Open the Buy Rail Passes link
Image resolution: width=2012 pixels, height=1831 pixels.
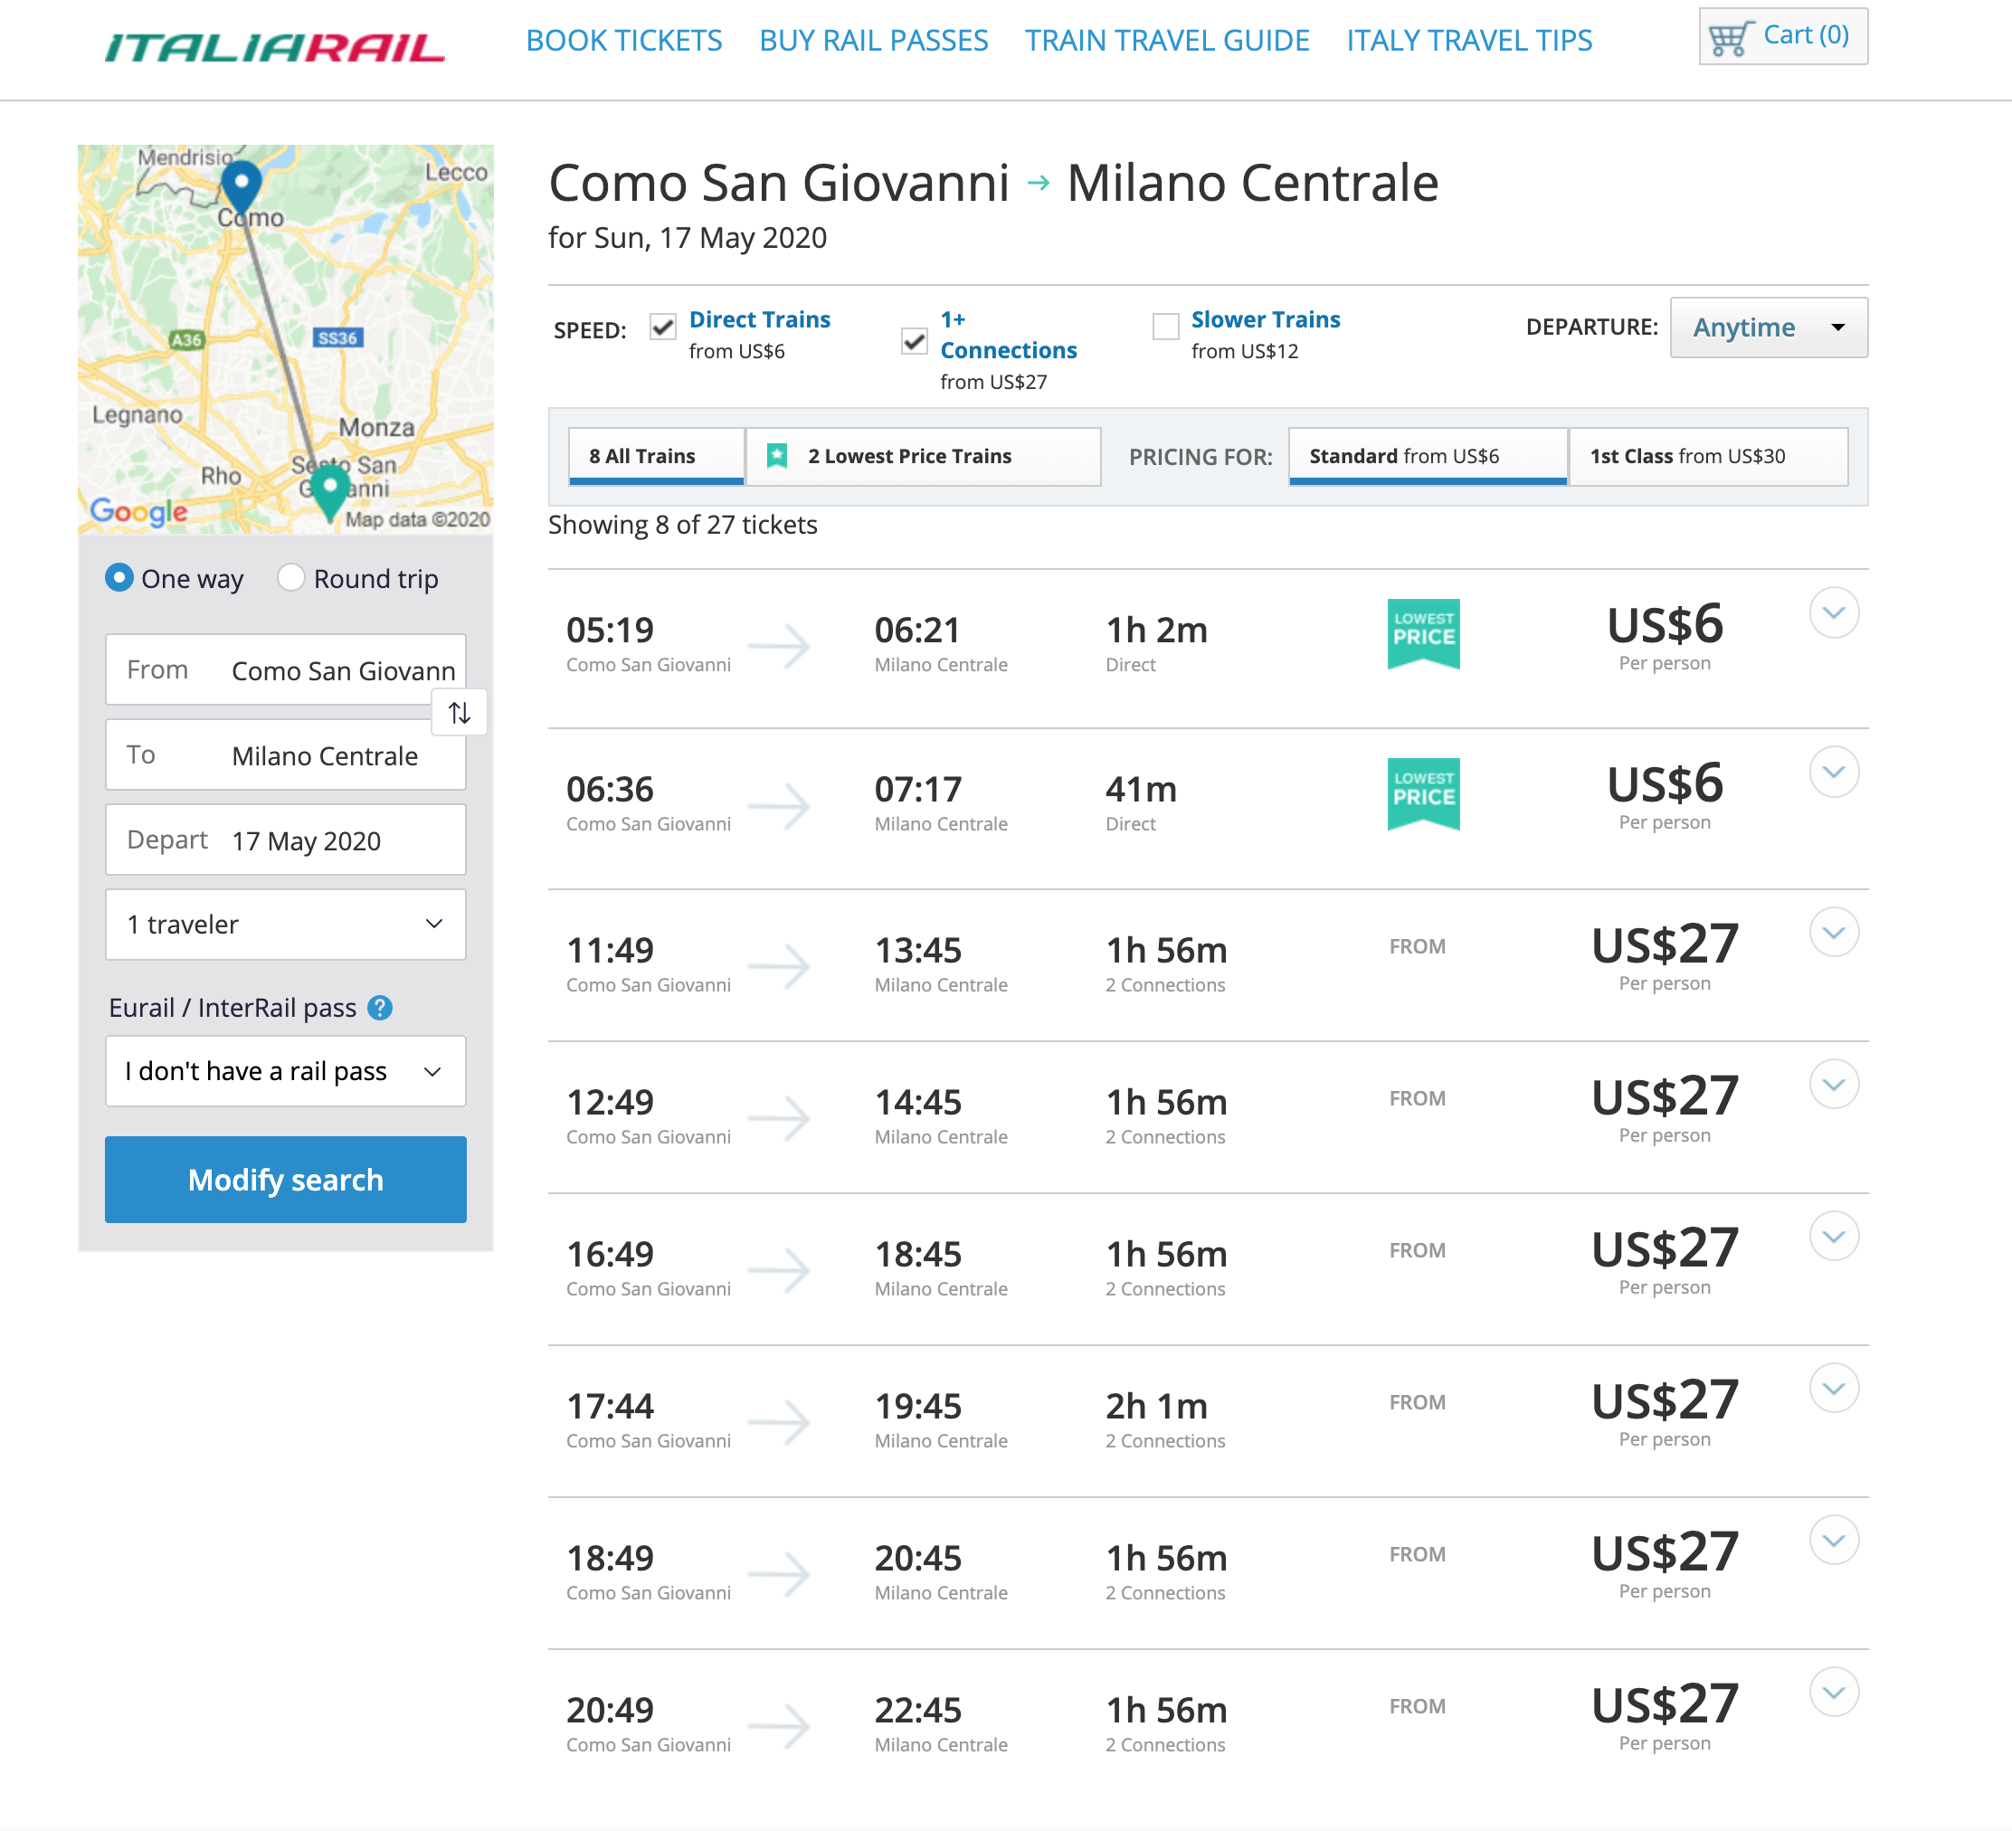point(873,41)
